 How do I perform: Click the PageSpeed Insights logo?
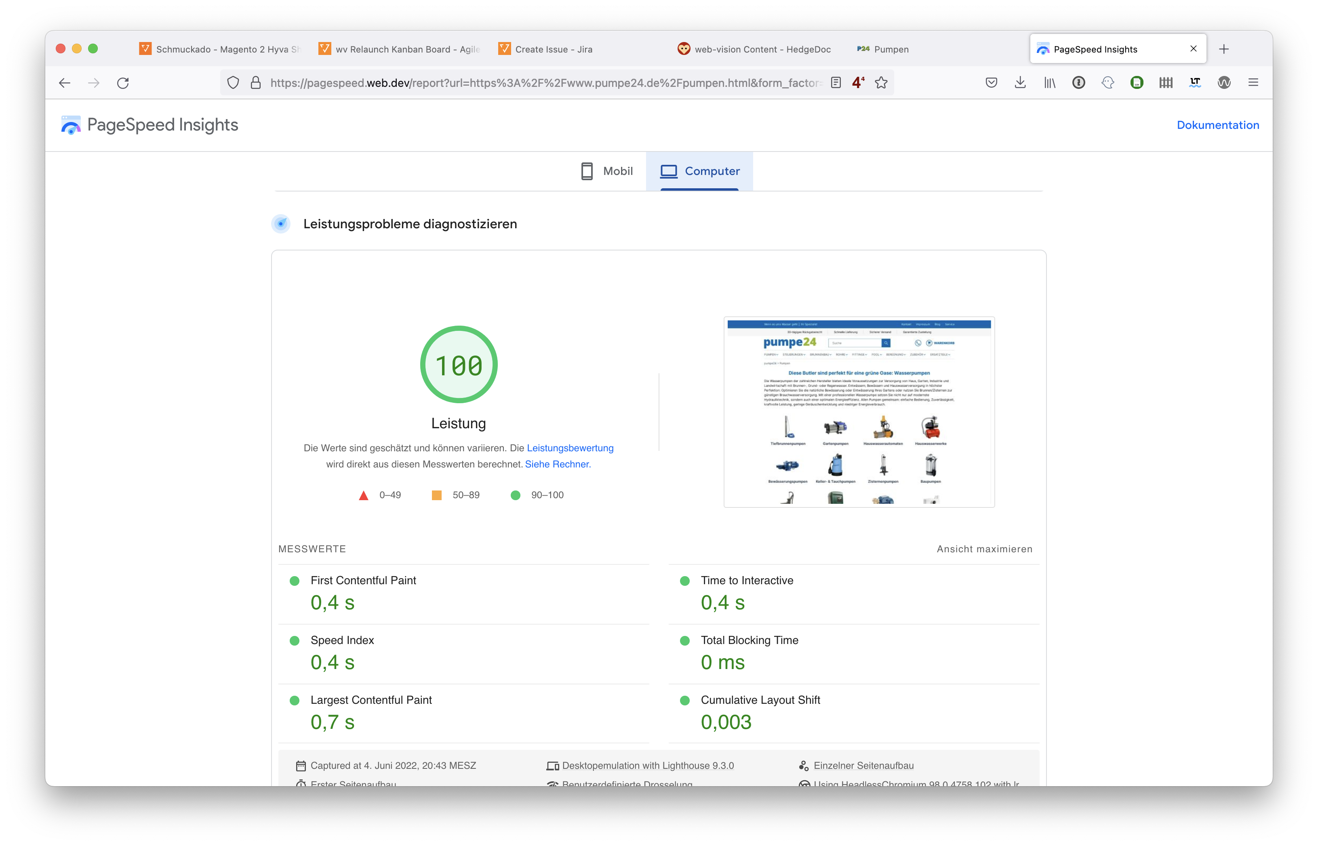coord(71,125)
